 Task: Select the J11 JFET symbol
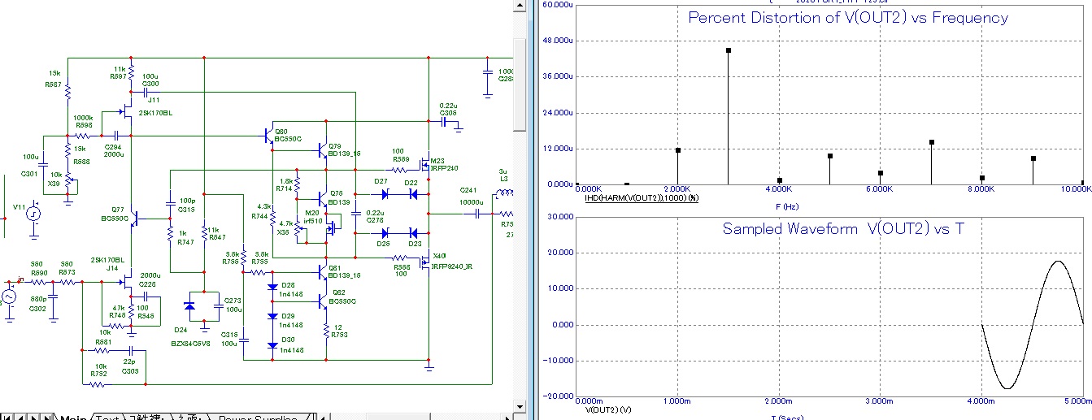(127, 110)
